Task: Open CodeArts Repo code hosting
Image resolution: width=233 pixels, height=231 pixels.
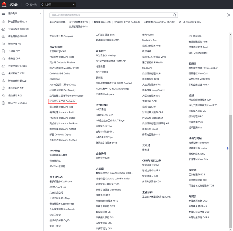Action: 62,57
